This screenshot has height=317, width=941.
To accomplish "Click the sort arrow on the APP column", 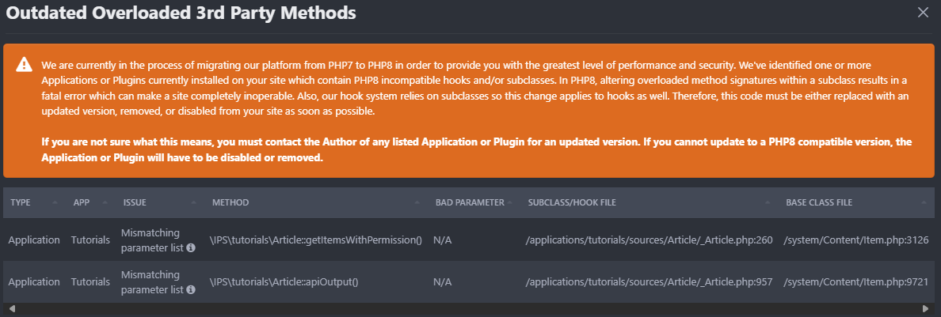I will [104, 202].
